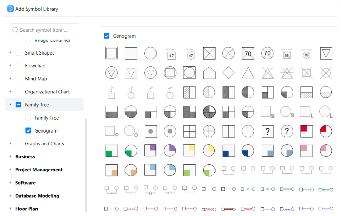The height and width of the screenshot is (216, 341).
Task: Click the Search symbol library field
Action: click(45, 30)
